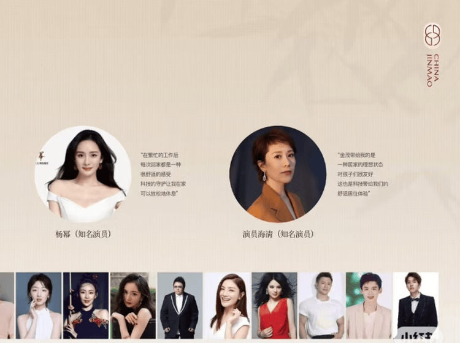Screen dimensions: 460x343
Task: Select thumbnail of smiling woman with long brown hair
Action: (228, 305)
